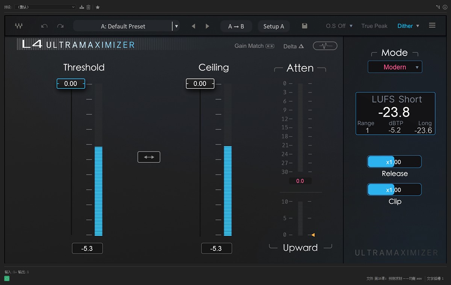
Task: Redo the last parameter change
Action: 60,26
